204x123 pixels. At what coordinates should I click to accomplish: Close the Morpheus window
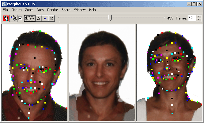(199, 4)
